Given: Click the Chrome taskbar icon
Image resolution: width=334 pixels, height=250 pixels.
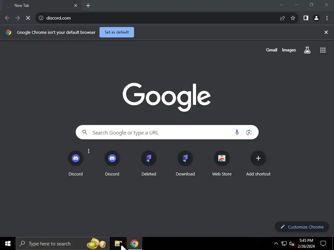Looking at the screenshot, I should pyautogui.click(x=134, y=243).
